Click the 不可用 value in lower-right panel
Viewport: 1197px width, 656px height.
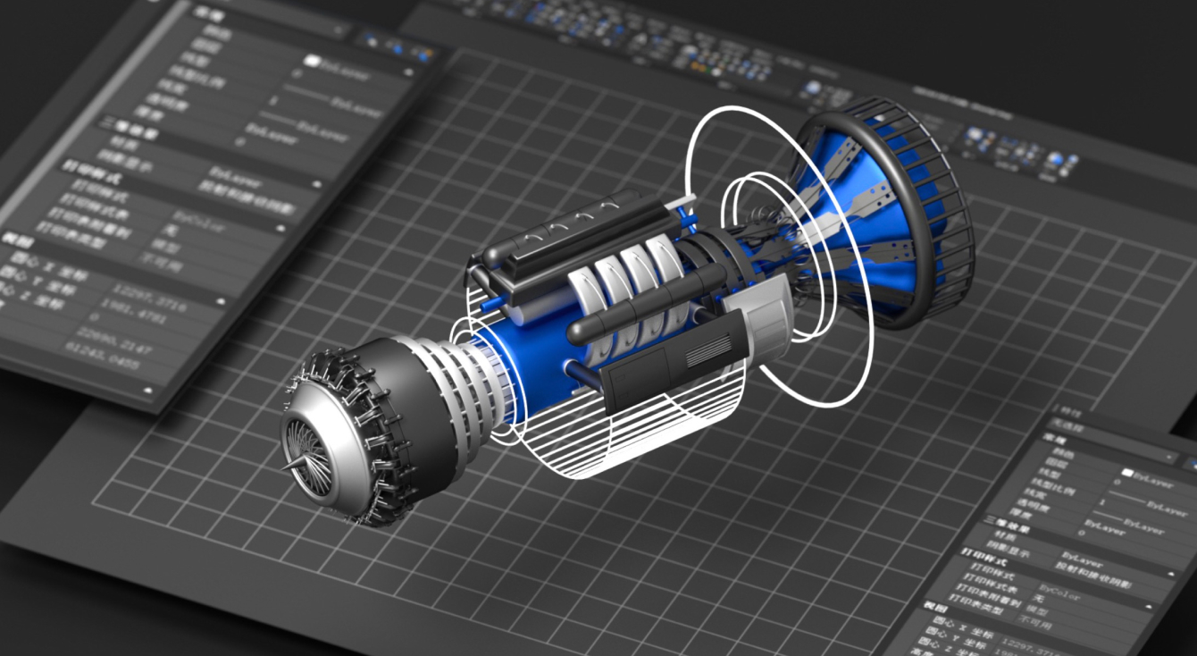point(1034,622)
